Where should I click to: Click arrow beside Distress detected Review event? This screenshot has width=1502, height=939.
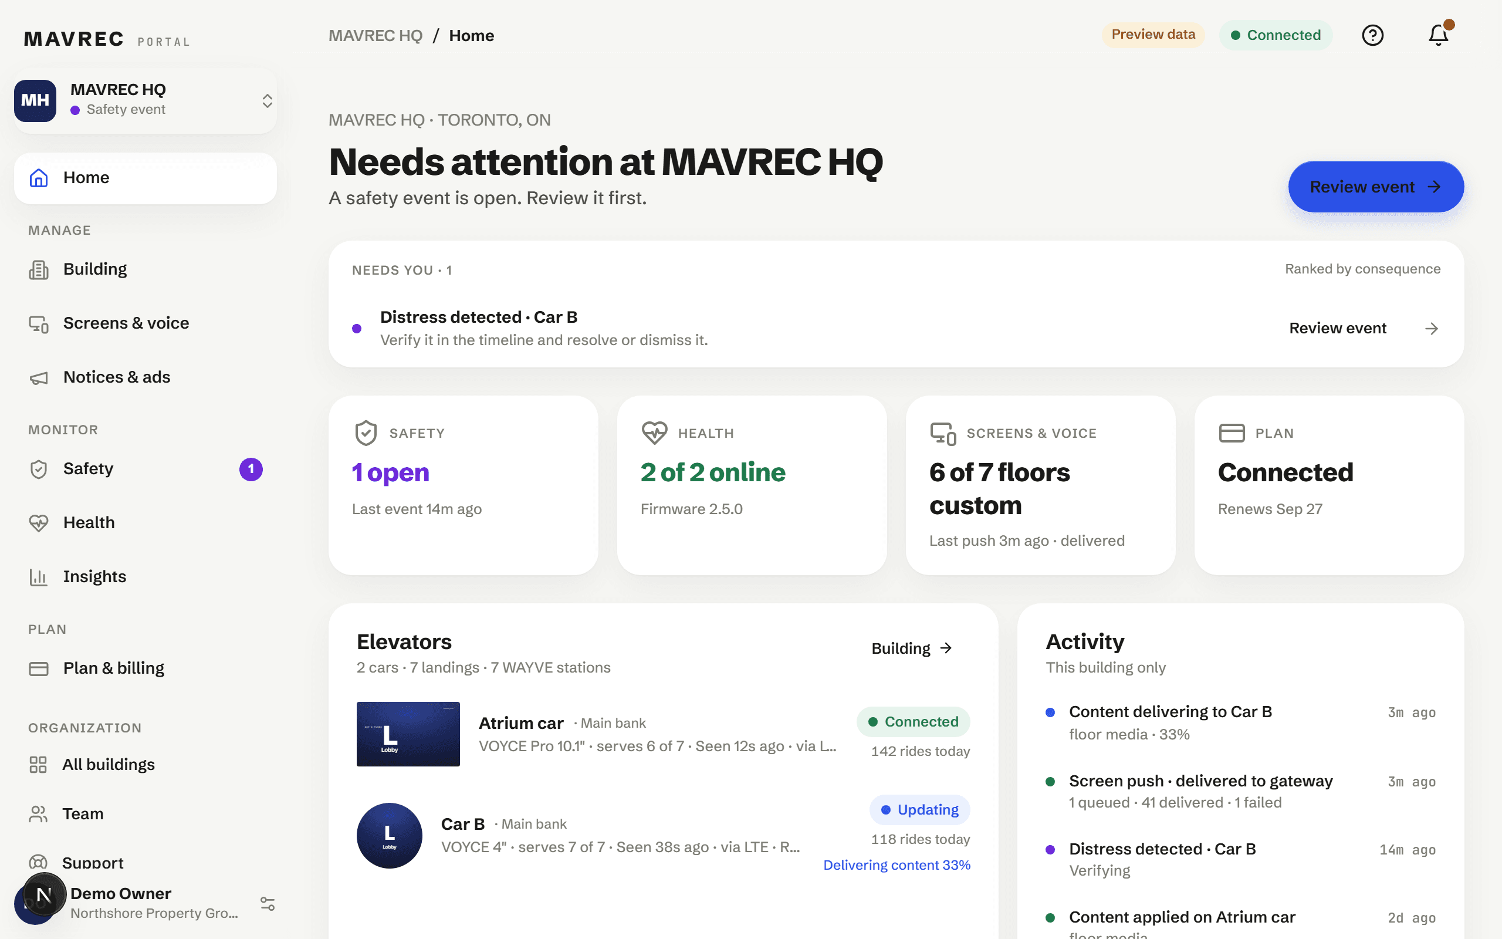(x=1431, y=329)
